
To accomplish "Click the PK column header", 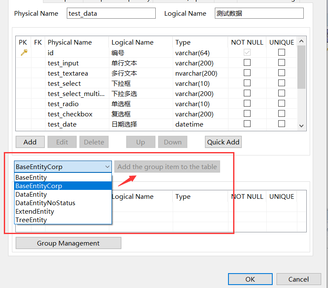I will (x=23, y=42).
